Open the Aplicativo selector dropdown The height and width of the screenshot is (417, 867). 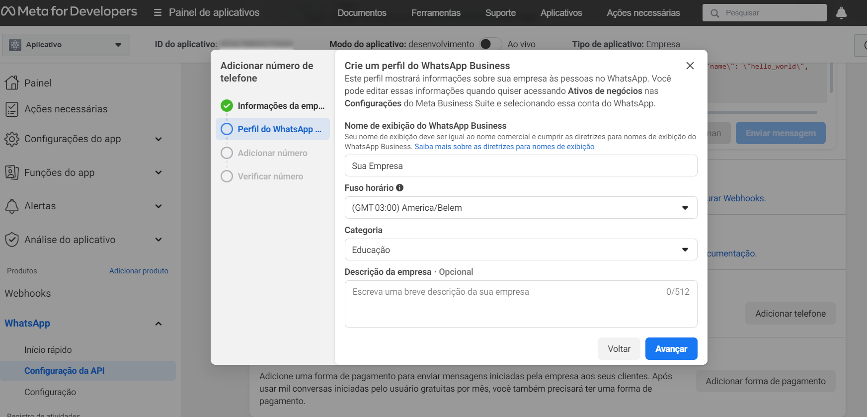point(66,45)
